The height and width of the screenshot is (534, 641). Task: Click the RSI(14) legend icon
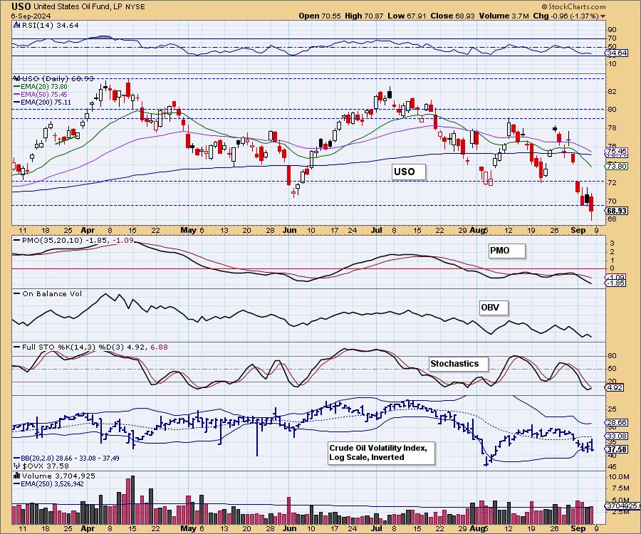tap(16, 25)
